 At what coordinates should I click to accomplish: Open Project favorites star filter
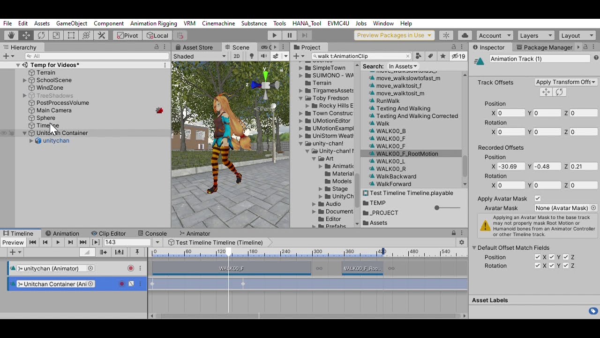(442, 56)
